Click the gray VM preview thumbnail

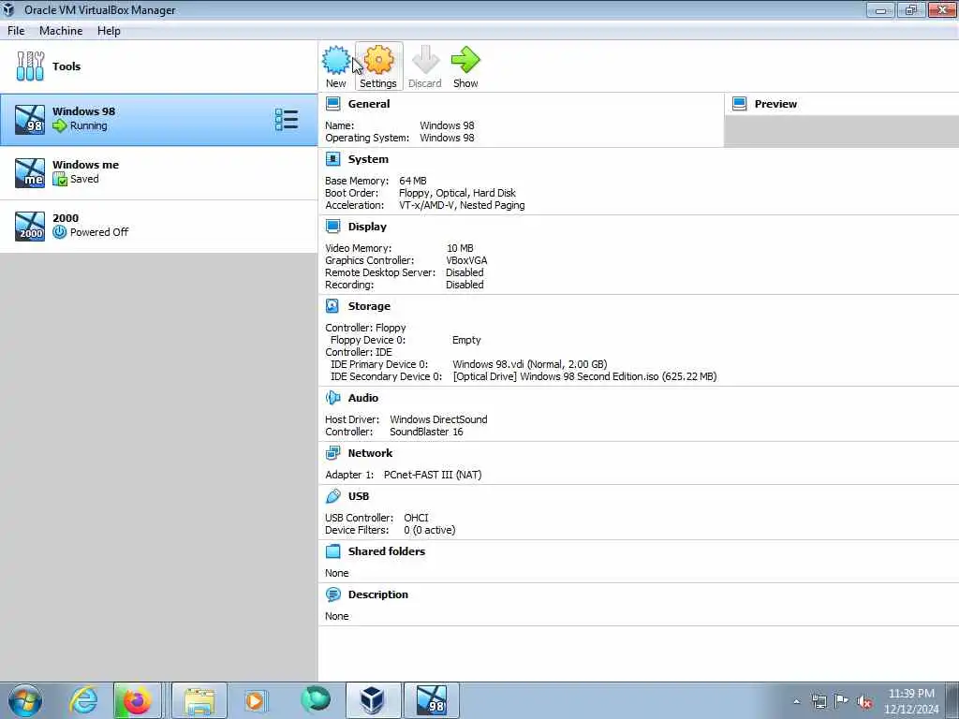pyautogui.click(x=841, y=131)
